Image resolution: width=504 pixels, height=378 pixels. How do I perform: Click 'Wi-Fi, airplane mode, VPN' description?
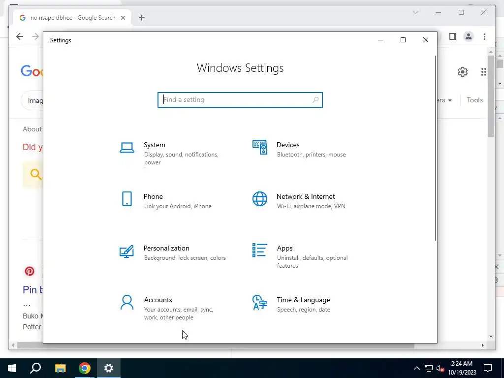(x=311, y=206)
